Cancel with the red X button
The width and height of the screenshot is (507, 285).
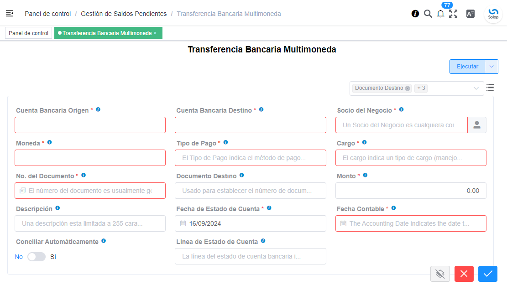click(464, 274)
